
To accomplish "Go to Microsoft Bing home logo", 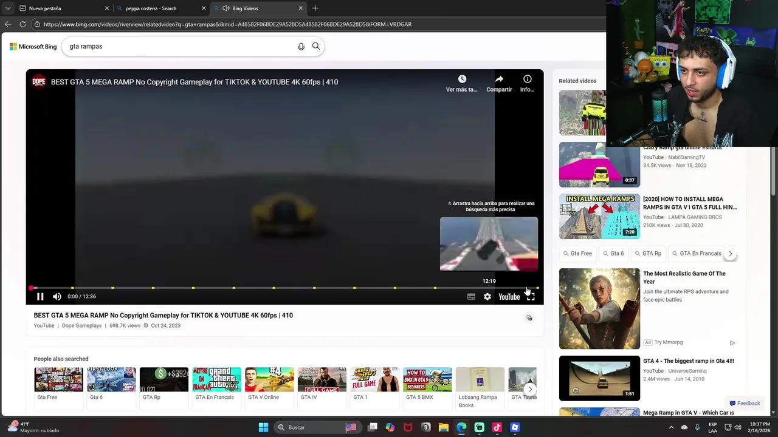I will click(x=33, y=47).
